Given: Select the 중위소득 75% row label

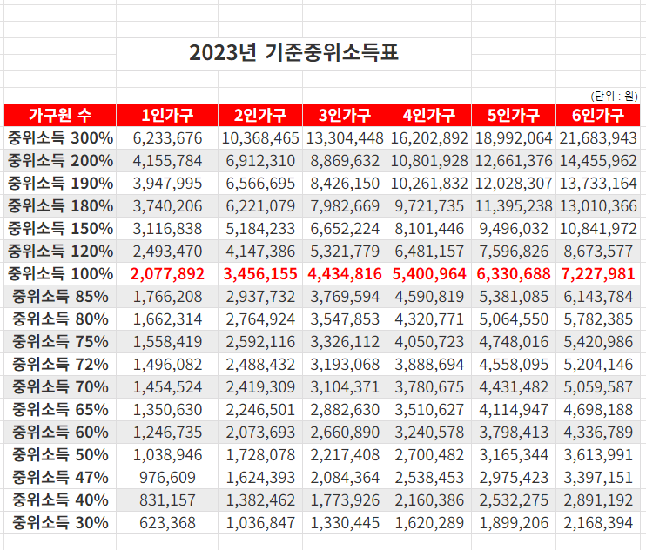Looking at the screenshot, I should 60,342.
